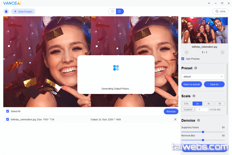232x155 pixels.
Task: Go to previous image arrow
Action: tap(186, 52)
